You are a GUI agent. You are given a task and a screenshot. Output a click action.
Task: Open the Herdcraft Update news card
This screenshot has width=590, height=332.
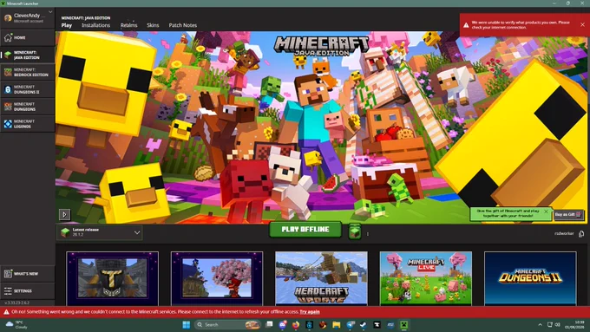[321, 278]
